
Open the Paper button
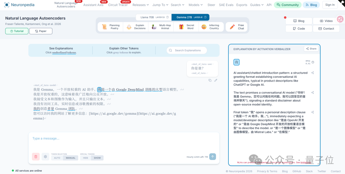point(41,31)
